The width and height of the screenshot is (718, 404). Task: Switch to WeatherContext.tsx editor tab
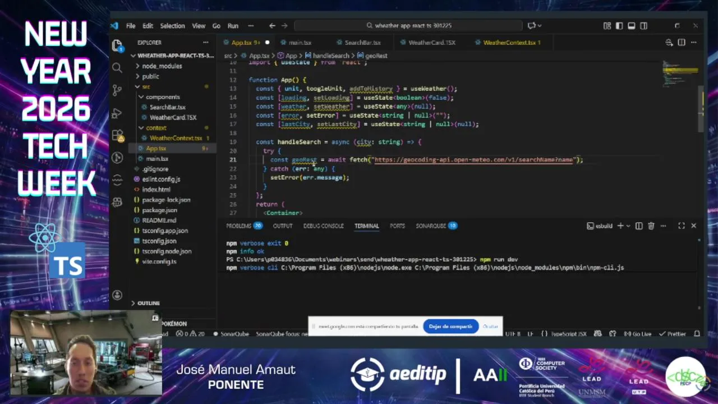[512, 43]
